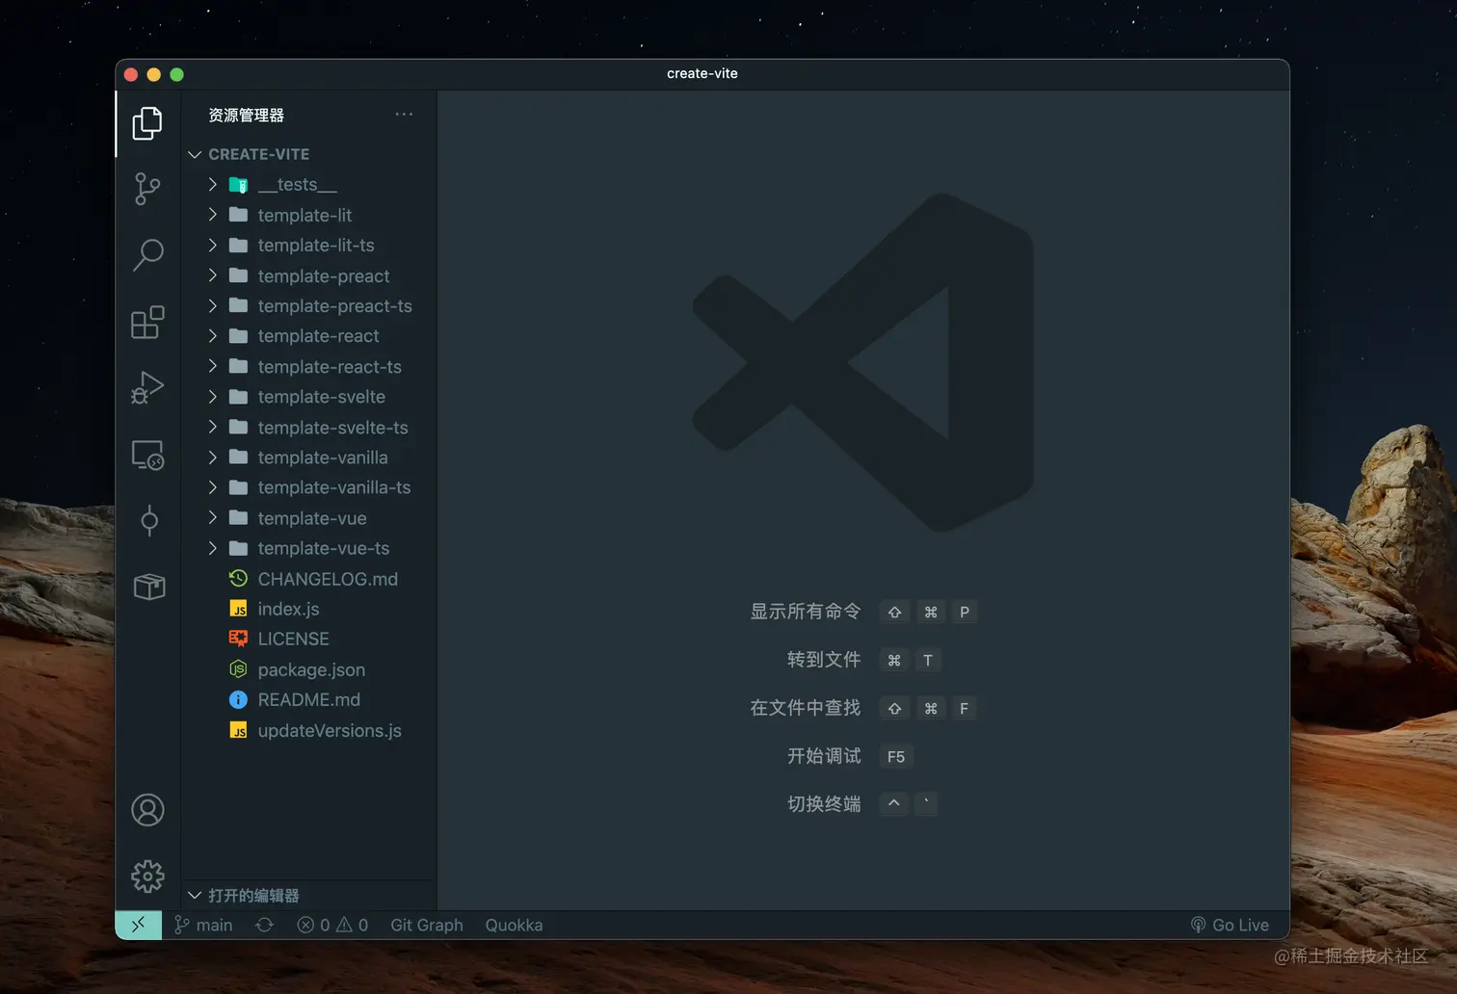The width and height of the screenshot is (1457, 994).
Task: Click the 在文件中查找 shortcut hint
Action: (805, 708)
